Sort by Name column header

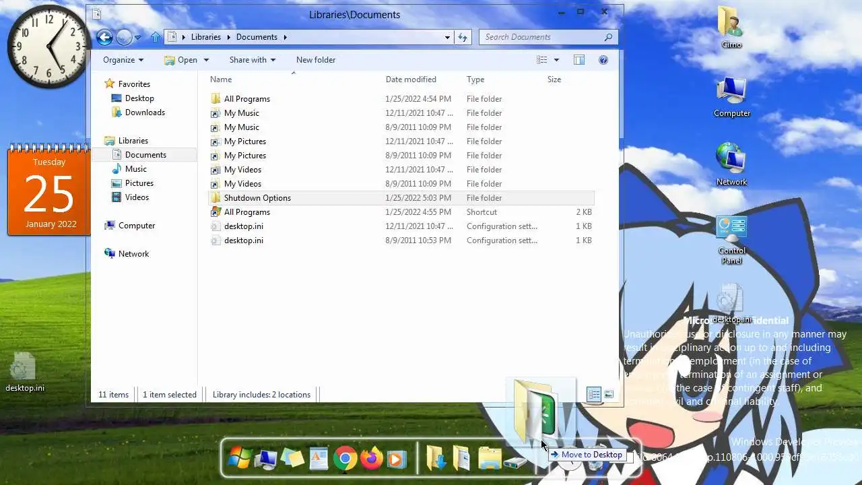[221, 79]
